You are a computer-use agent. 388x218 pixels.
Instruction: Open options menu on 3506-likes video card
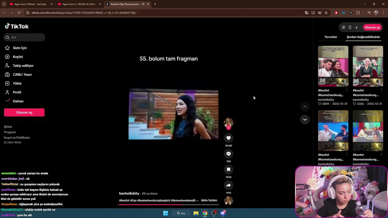point(381,90)
